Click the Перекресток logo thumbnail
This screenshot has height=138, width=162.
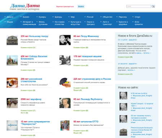(12, 125)
